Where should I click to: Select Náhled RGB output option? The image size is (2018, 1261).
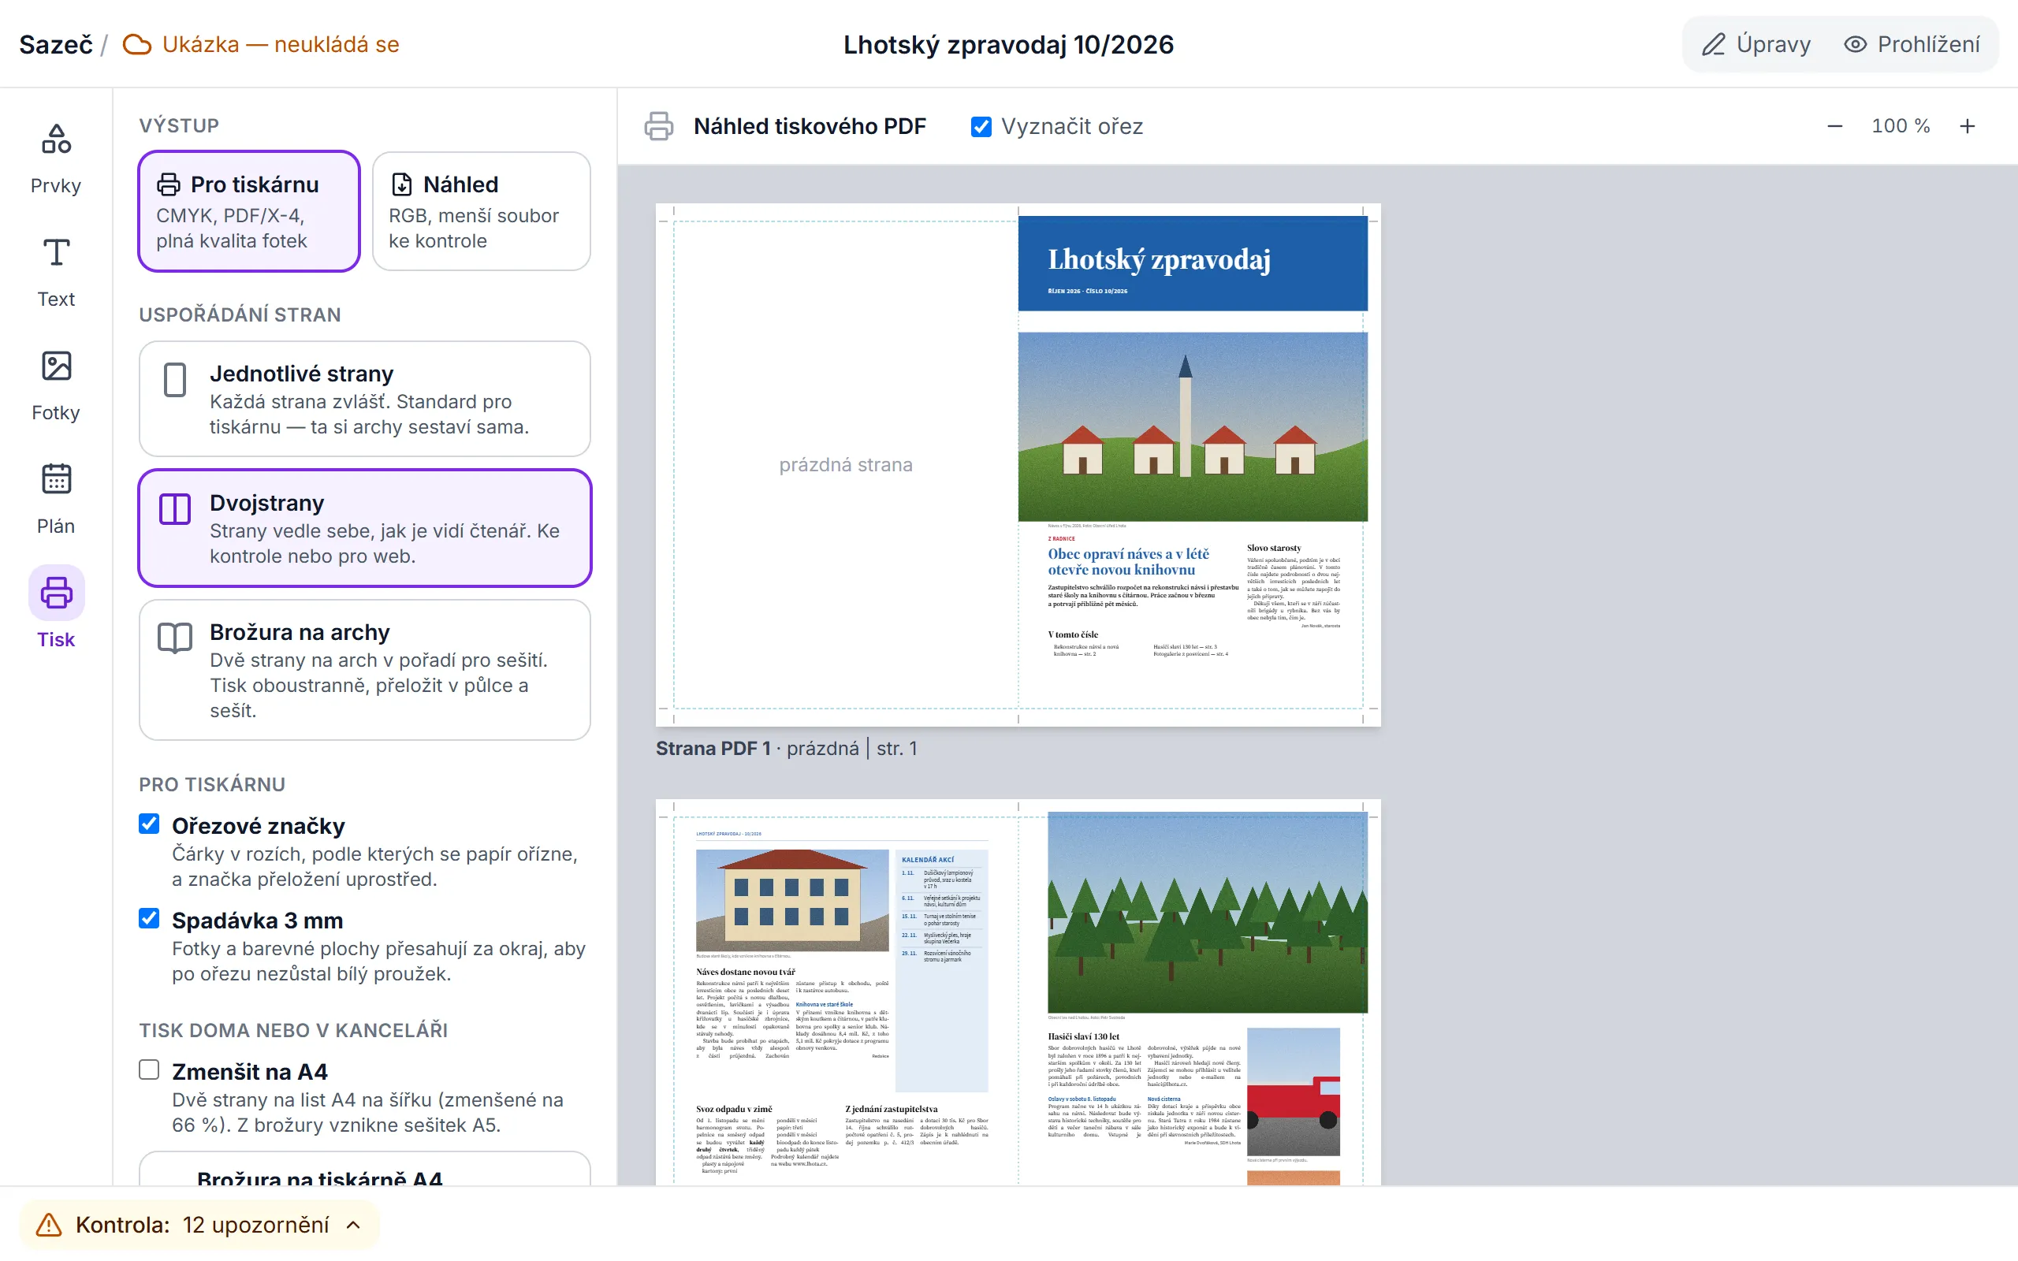coord(481,211)
